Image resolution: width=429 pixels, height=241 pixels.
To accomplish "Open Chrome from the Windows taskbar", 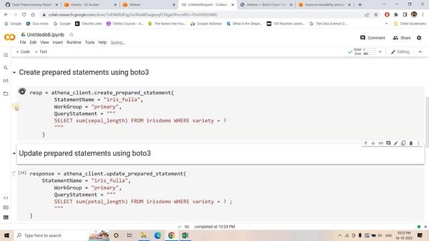I will click(172, 235).
